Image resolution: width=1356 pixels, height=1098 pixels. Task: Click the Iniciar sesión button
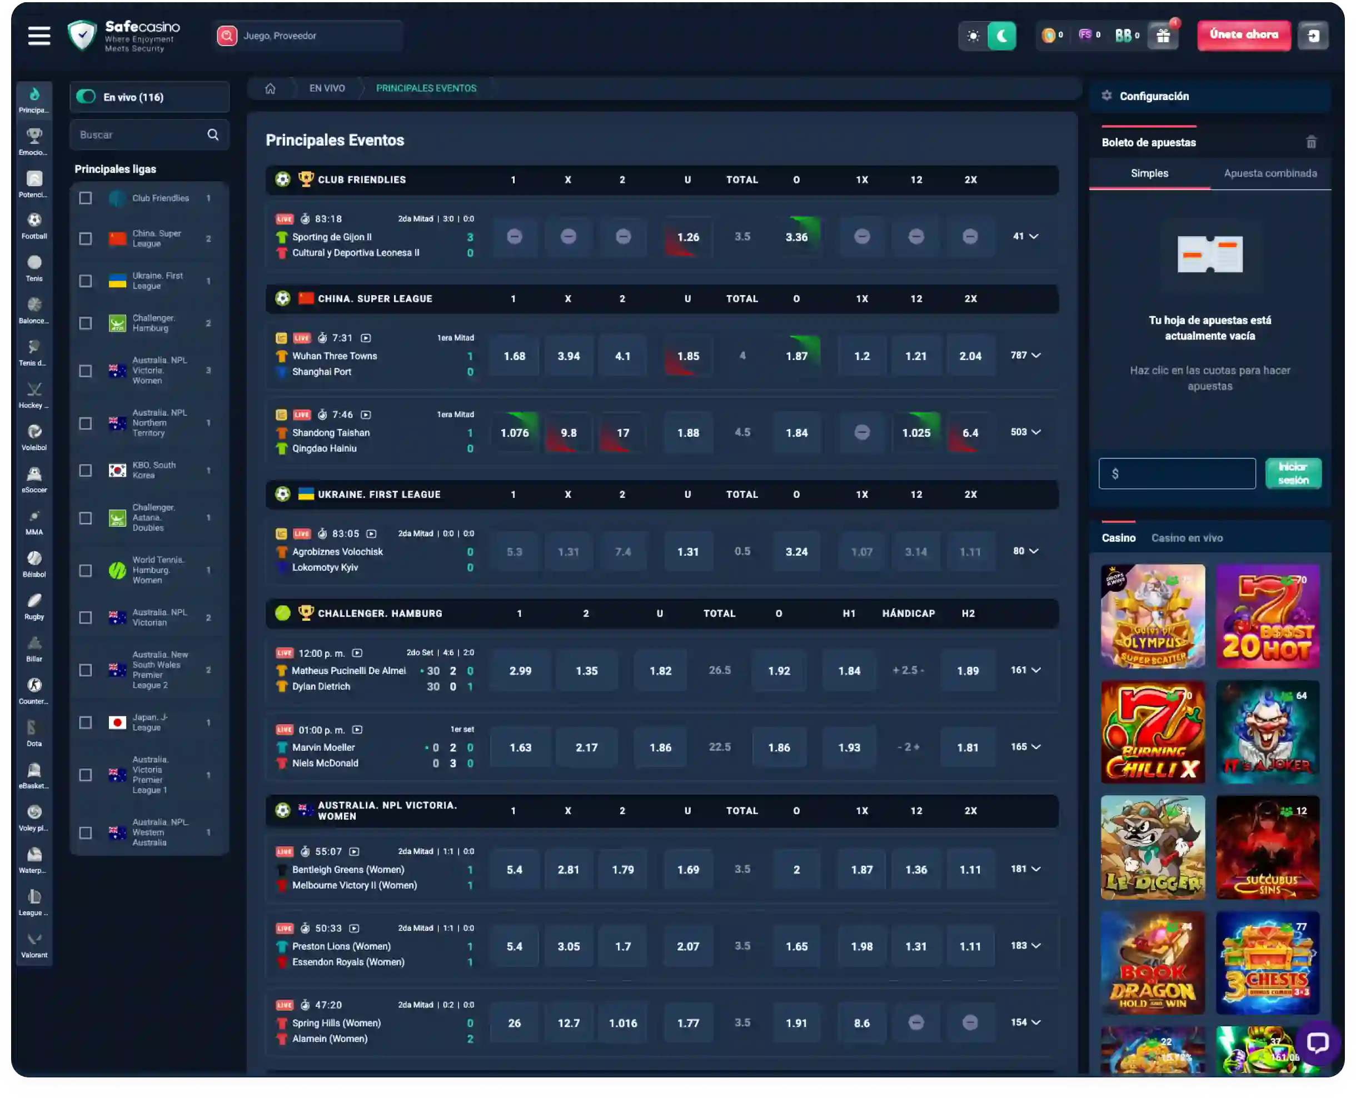(1293, 473)
